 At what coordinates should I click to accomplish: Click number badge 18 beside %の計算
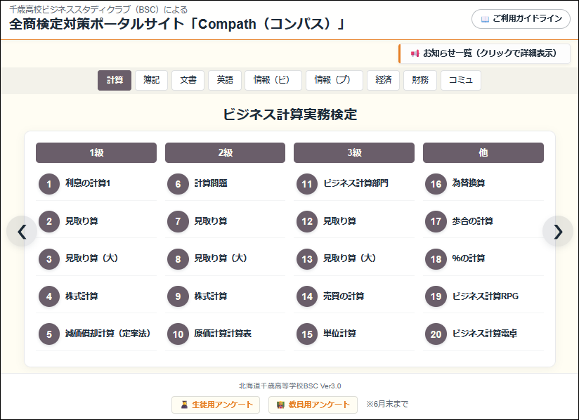pyautogui.click(x=436, y=259)
